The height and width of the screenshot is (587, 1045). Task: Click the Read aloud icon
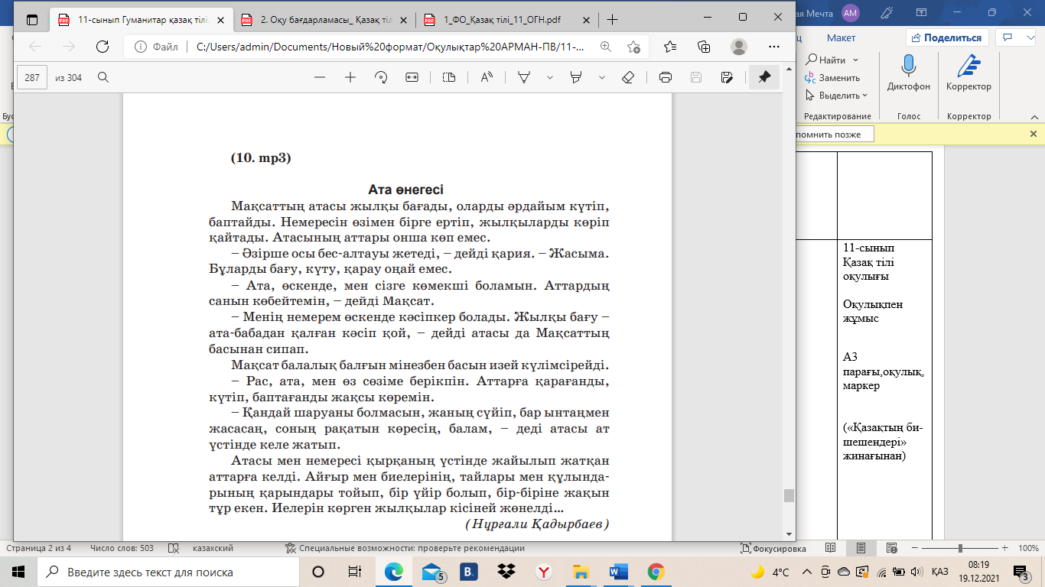486,77
